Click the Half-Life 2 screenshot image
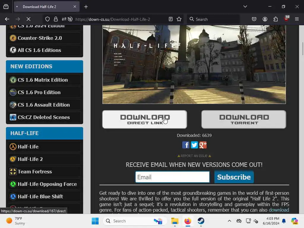Viewport: 304px width, 228px height. [194, 64]
